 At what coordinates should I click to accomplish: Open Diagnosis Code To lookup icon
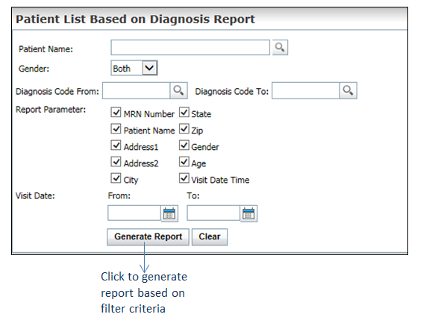[348, 91]
